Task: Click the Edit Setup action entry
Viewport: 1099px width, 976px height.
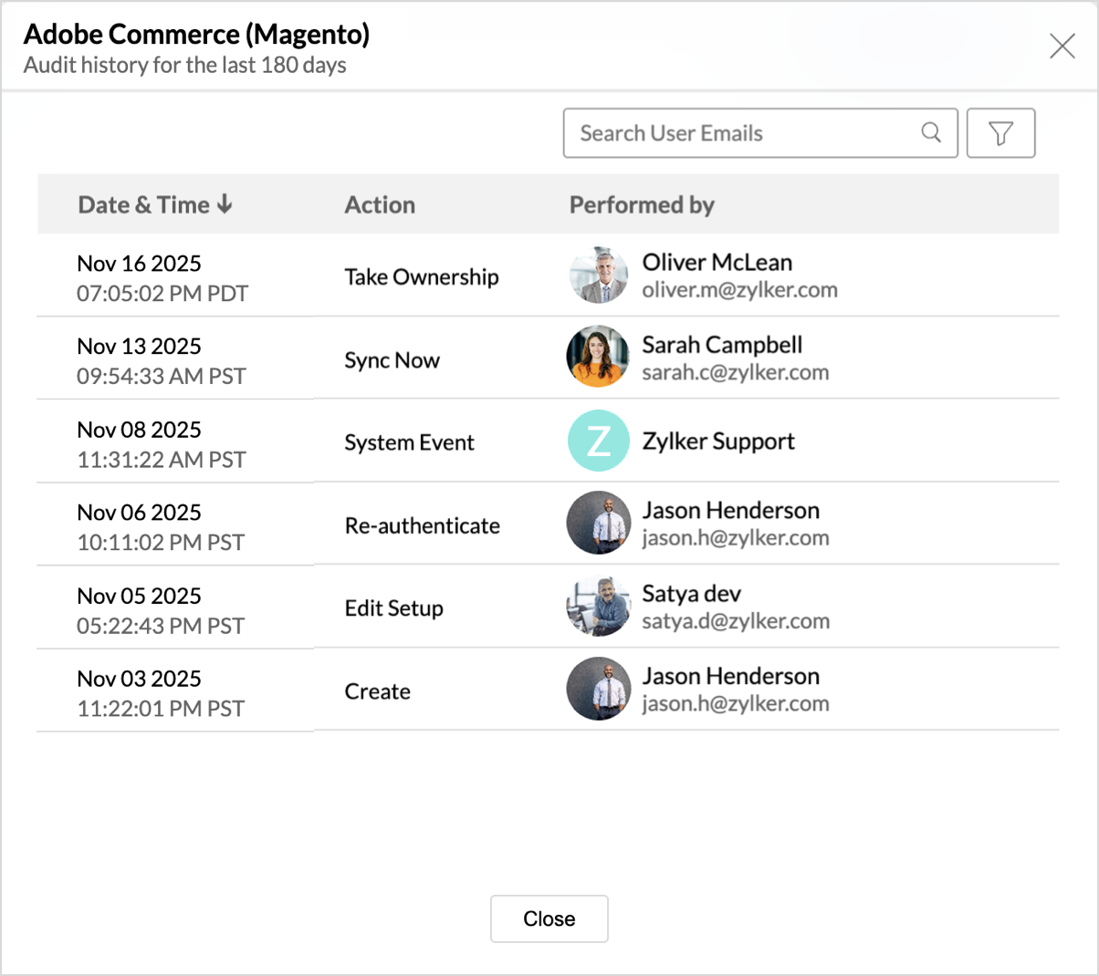Action: point(394,608)
